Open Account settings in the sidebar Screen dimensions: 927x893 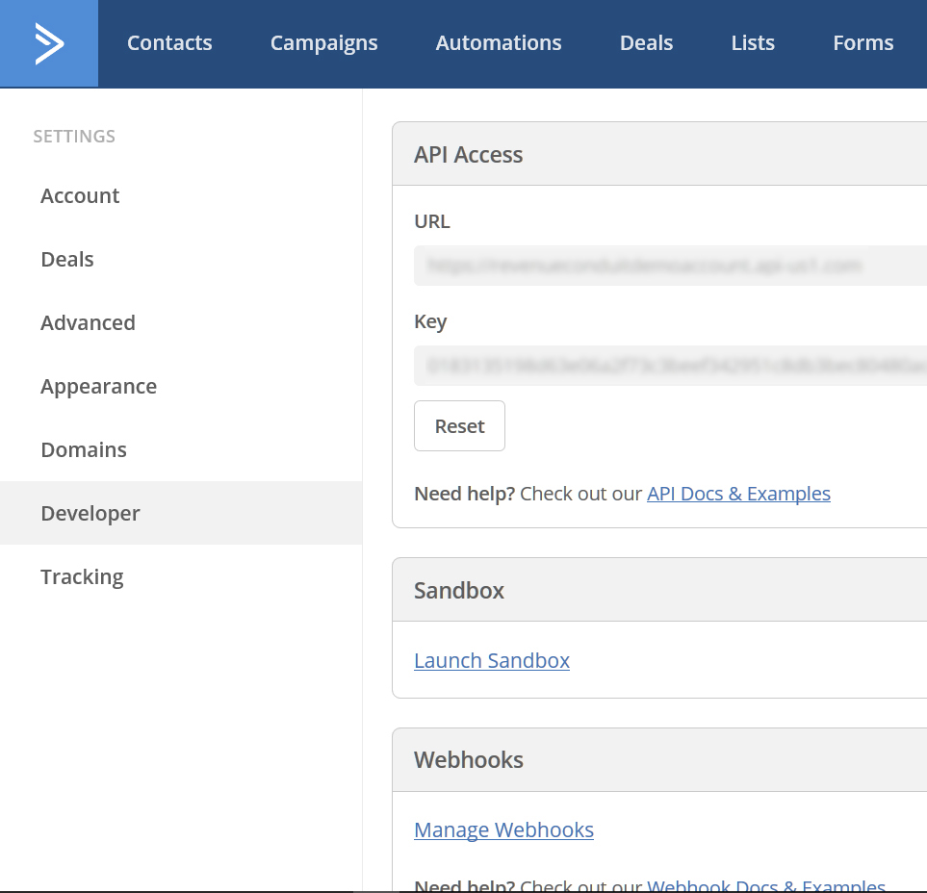(181, 195)
